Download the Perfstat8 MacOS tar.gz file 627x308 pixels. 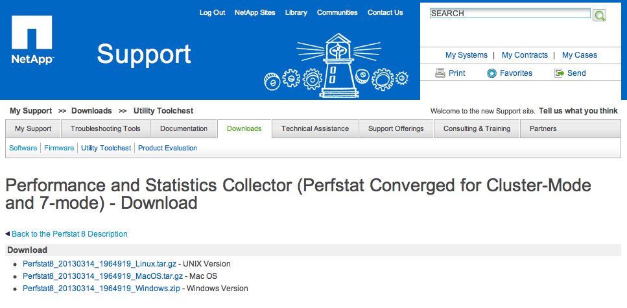103,276
